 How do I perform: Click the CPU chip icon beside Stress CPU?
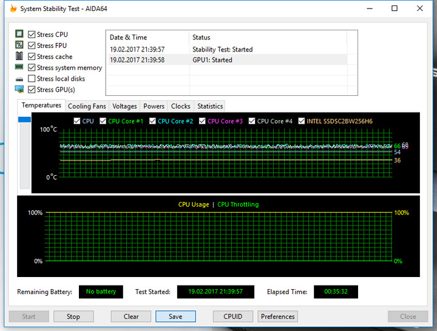tap(19, 34)
